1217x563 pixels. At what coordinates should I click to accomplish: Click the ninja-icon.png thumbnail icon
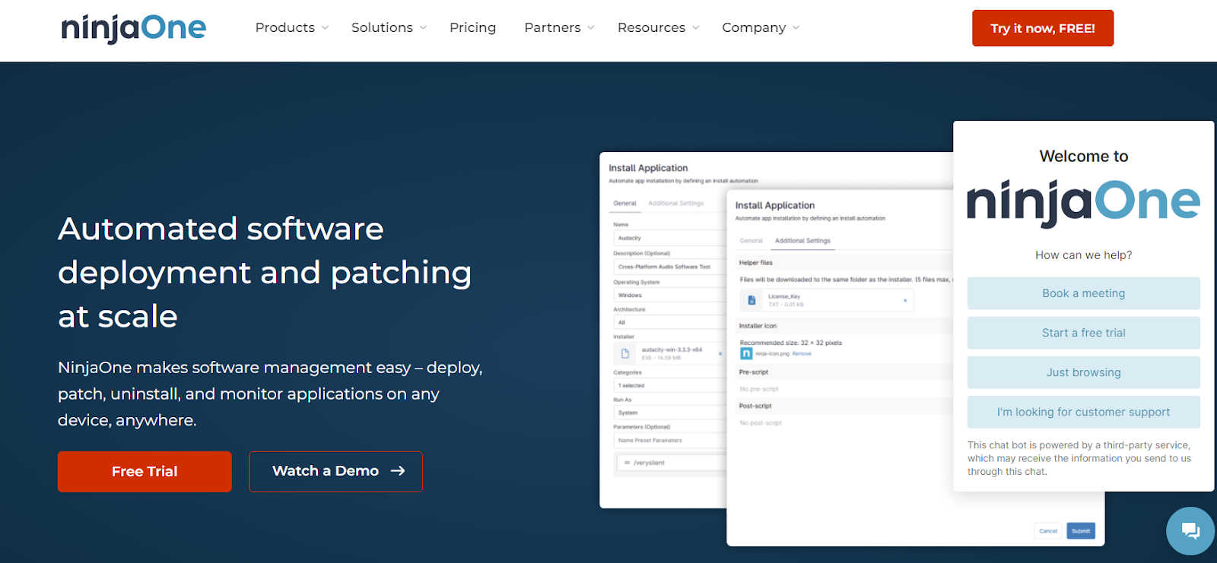coord(746,353)
